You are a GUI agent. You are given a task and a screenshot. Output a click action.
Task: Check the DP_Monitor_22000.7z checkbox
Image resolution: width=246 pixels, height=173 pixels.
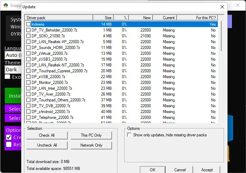coord(29,83)
